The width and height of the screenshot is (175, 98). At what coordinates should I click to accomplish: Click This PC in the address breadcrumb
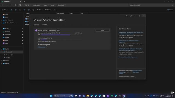pyautogui.click(x=27, y=5)
